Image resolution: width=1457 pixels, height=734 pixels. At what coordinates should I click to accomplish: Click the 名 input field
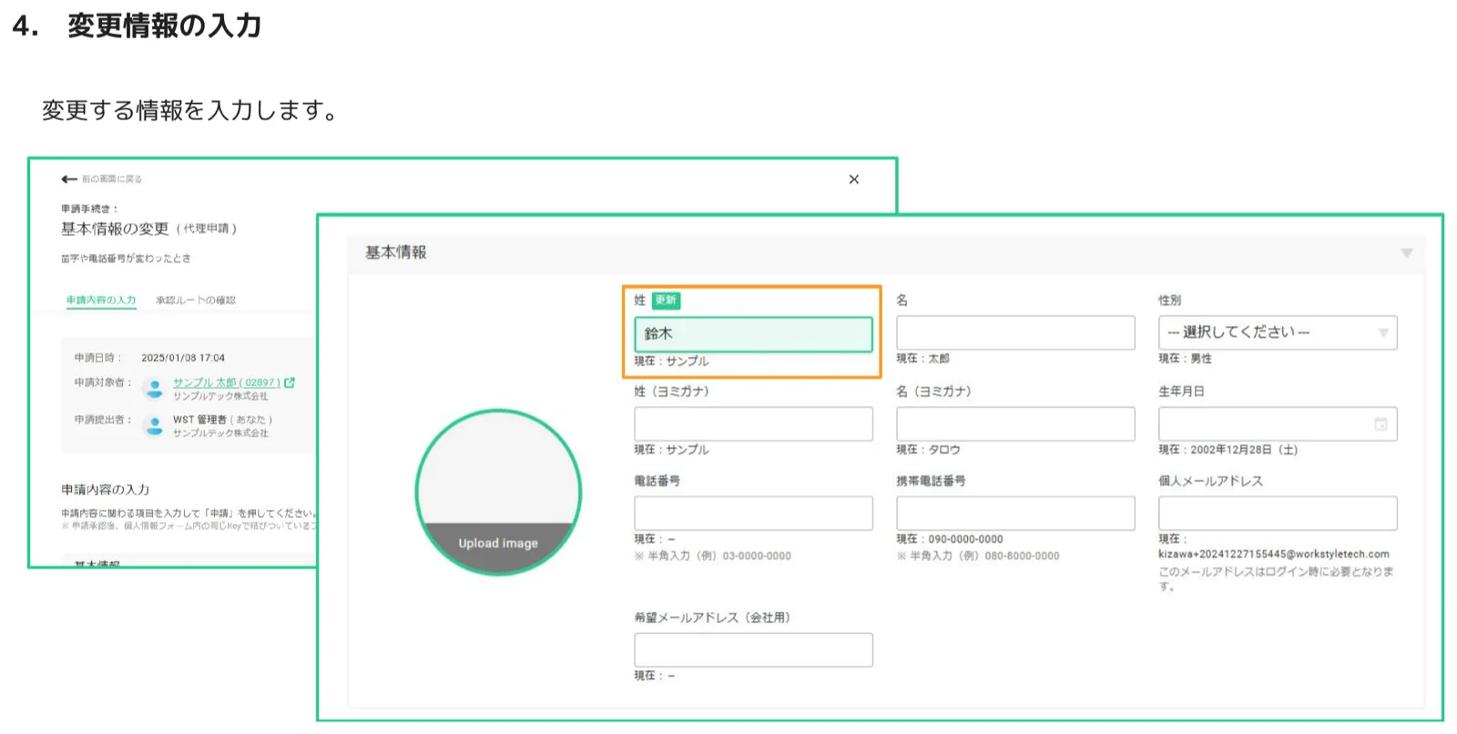coord(1015,332)
